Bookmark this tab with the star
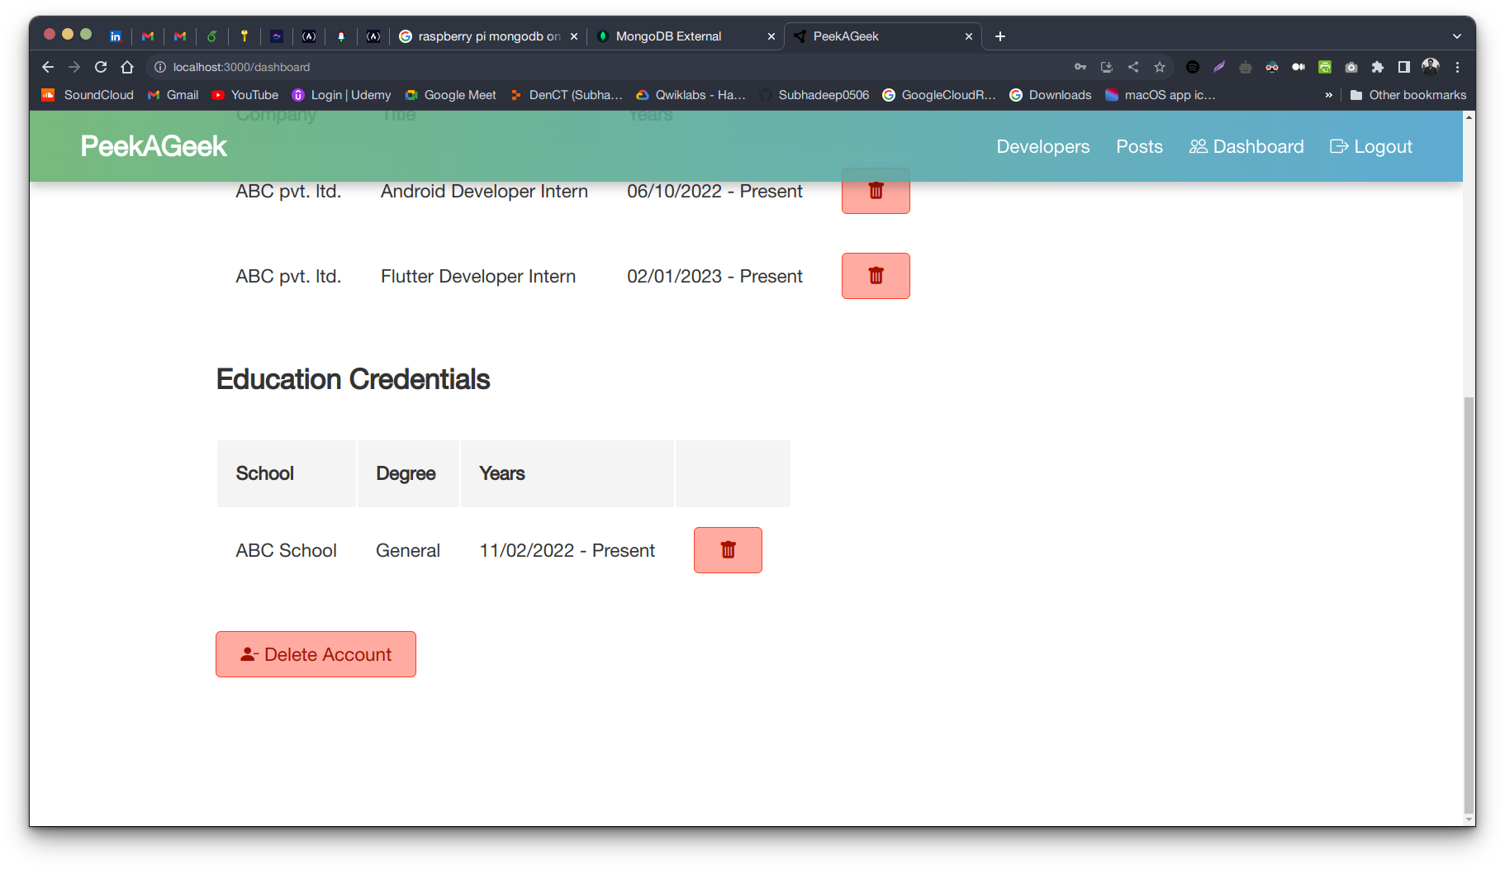Image resolution: width=1505 pixels, height=869 pixels. (x=1160, y=67)
